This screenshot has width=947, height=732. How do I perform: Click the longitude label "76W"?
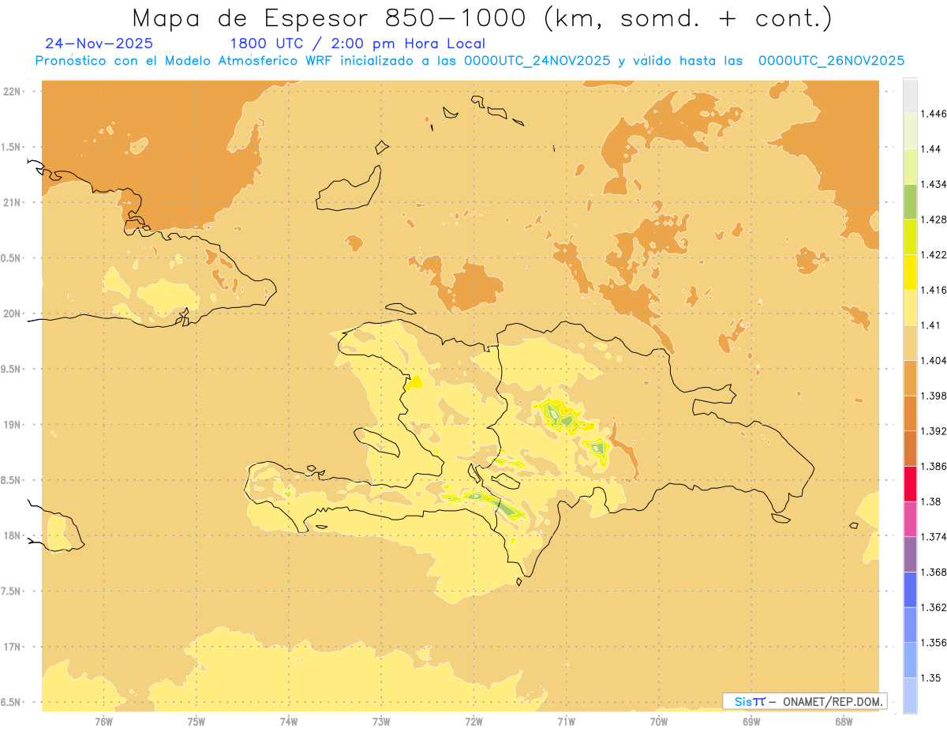103,722
